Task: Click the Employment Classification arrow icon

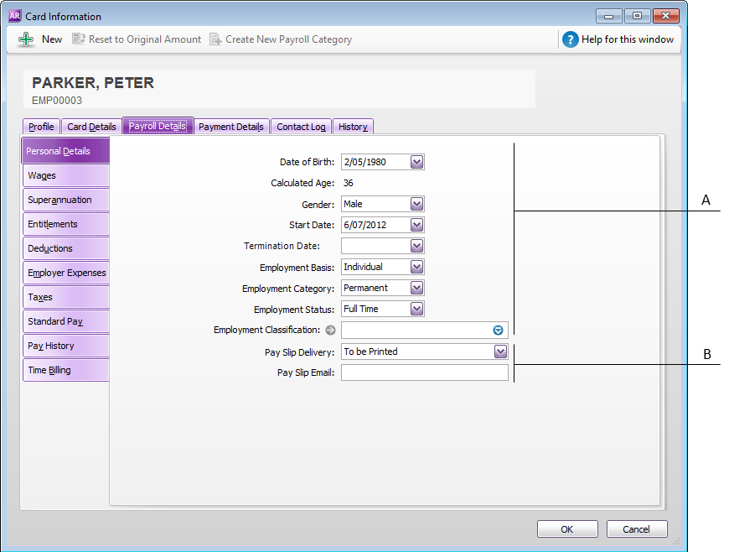Action: tap(330, 331)
